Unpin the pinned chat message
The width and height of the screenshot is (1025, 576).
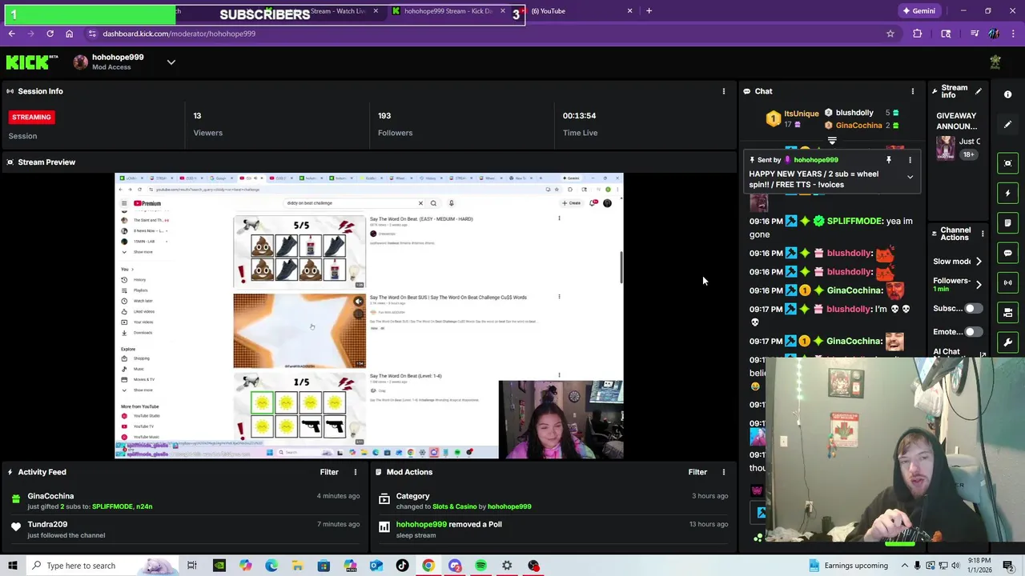(x=889, y=160)
